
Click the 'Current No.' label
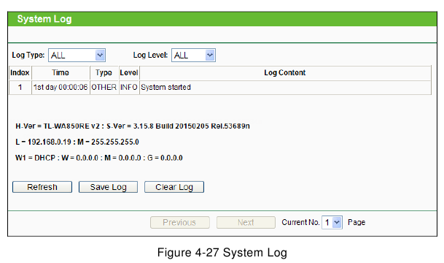[x=300, y=222]
